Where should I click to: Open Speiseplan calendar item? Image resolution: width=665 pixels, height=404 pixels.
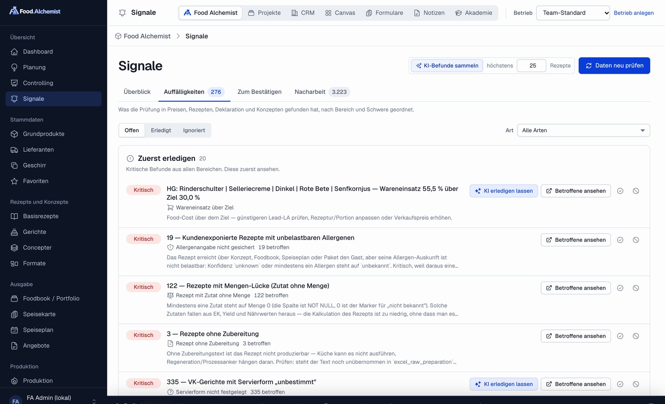(53, 330)
